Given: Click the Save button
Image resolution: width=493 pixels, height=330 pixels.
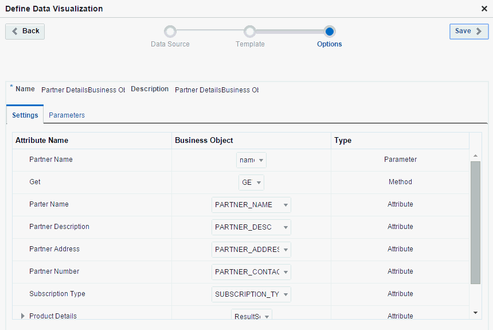Looking at the screenshot, I should (469, 31).
